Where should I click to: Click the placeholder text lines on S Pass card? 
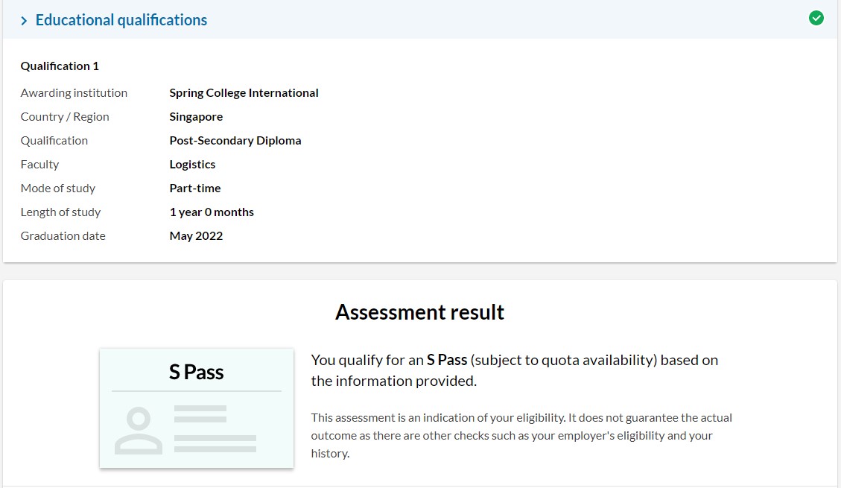click(x=215, y=429)
